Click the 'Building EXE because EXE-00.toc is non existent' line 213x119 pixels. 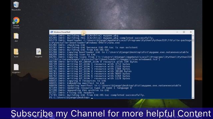click(x=93, y=47)
